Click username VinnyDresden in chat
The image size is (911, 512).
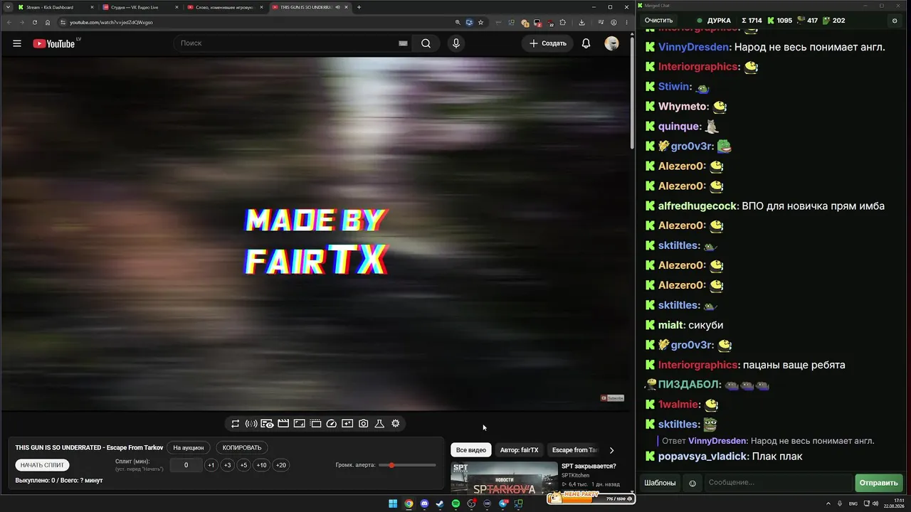pyautogui.click(x=694, y=47)
